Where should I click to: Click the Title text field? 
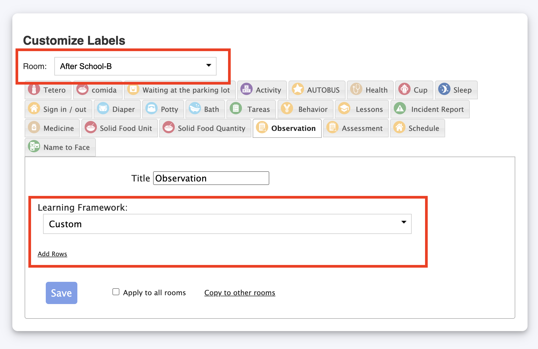tap(211, 178)
